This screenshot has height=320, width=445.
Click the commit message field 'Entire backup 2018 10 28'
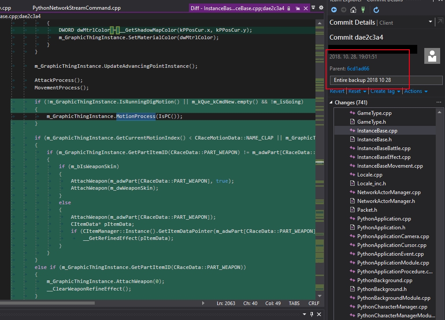point(386,80)
